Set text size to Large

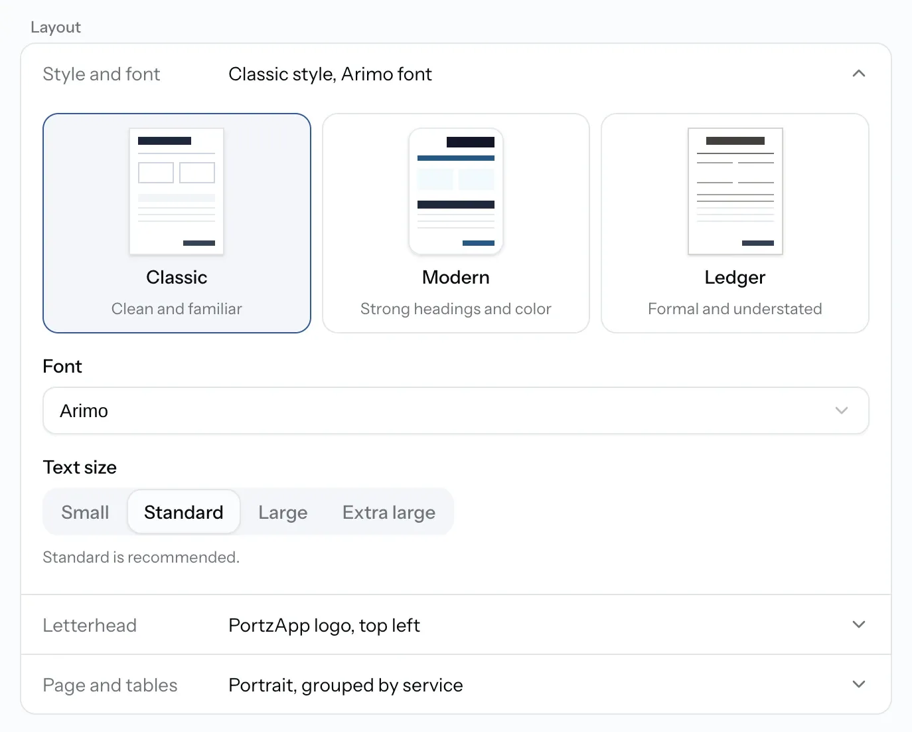click(x=283, y=512)
